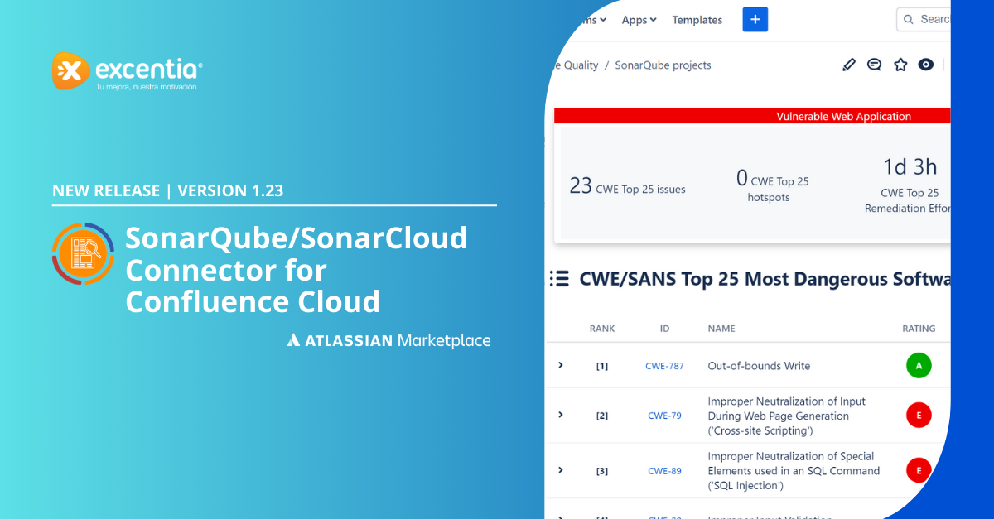Click the list icon beside CWE/SANS heading
Viewport: 994px width, 519px height.
click(x=559, y=279)
